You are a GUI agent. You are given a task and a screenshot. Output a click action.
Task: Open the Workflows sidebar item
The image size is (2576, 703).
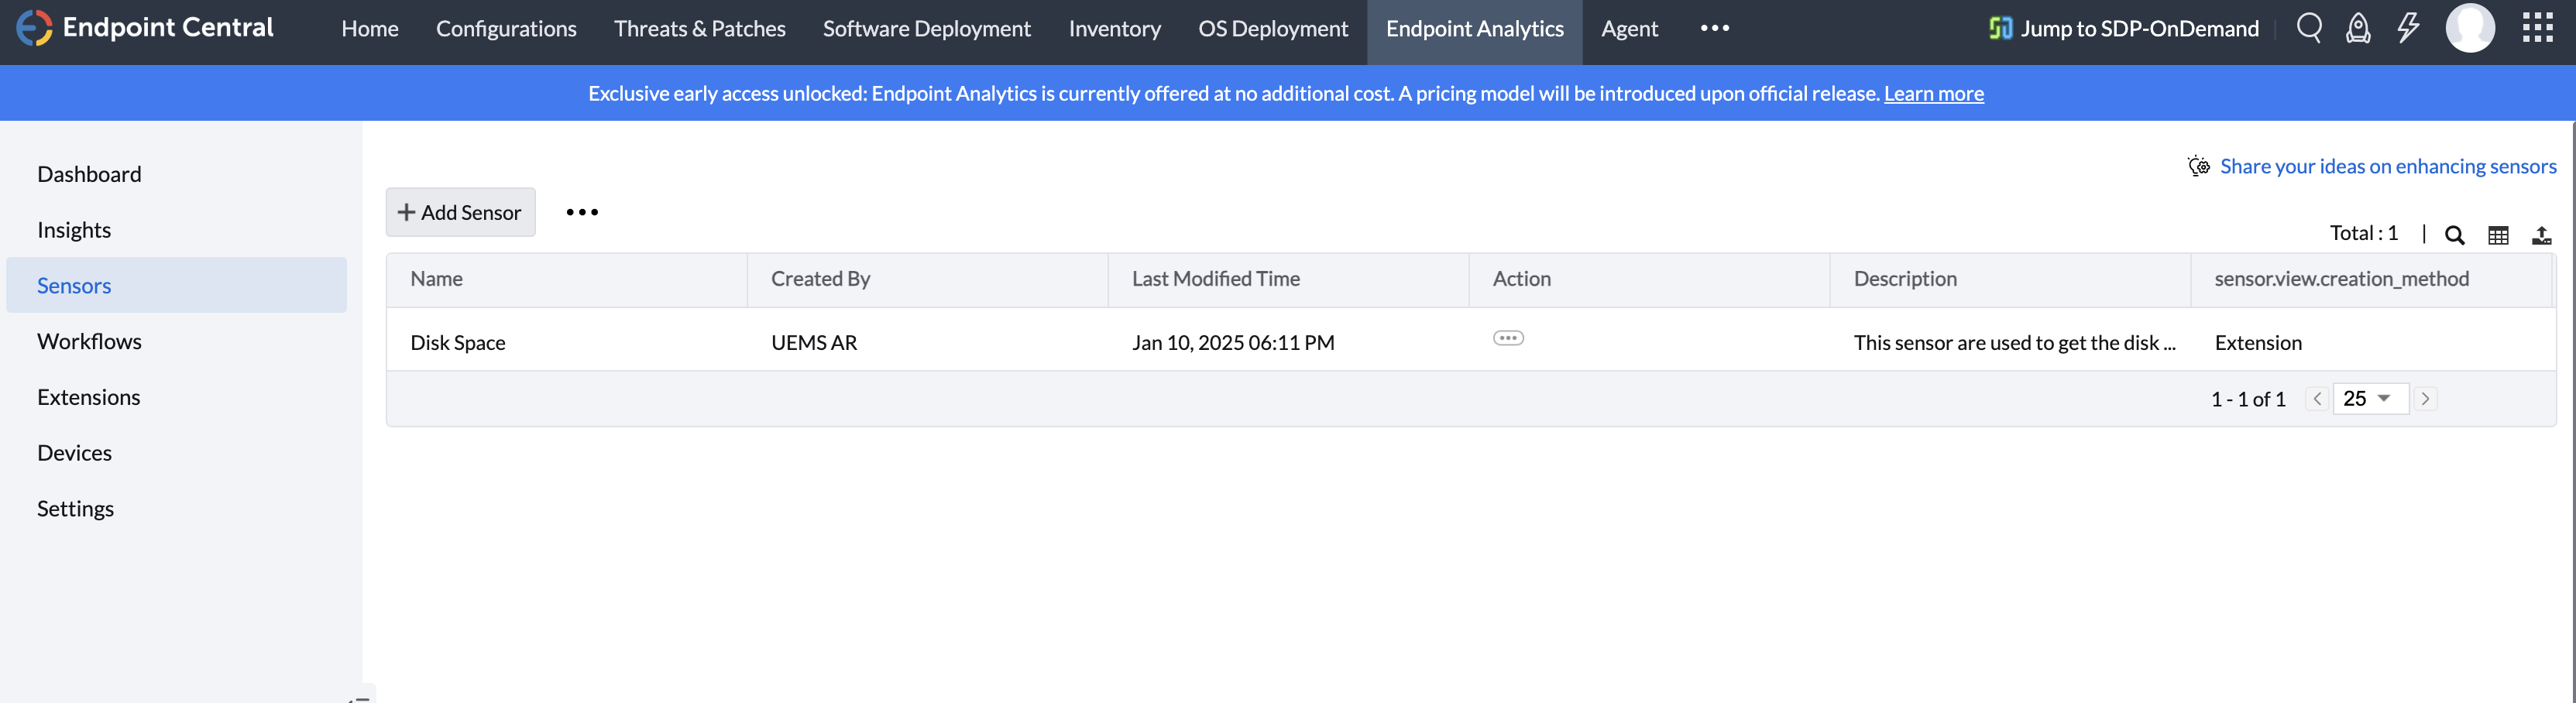[89, 340]
